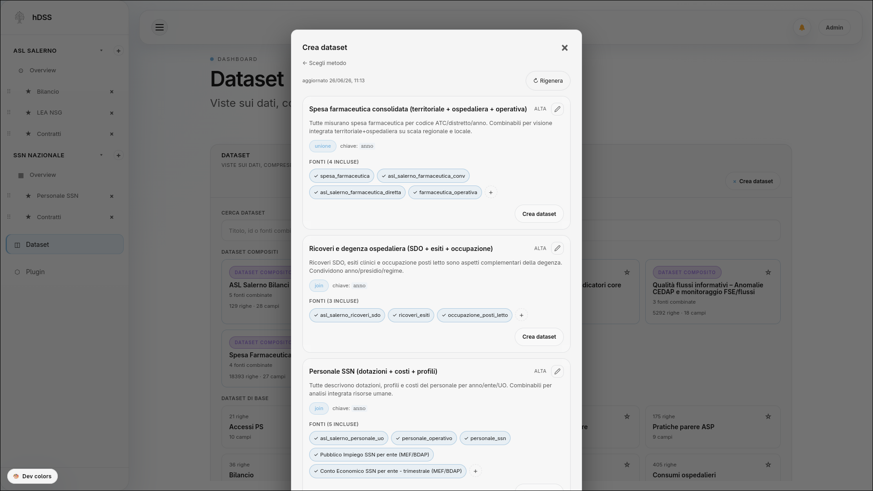Viewport: 873px width, 491px height.
Task: Deselect Conto Economico SSN trimestrale chip
Action: [x=388, y=471]
